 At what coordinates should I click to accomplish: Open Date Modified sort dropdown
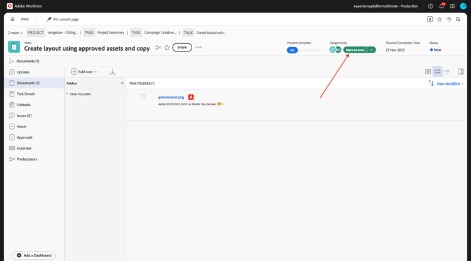(x=450, y=83)
